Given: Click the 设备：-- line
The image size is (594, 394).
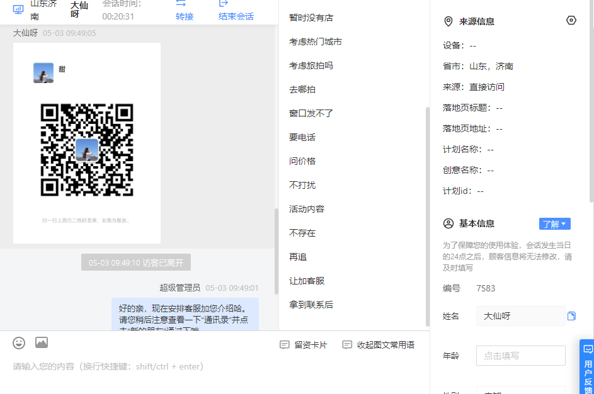Looking at the screenshot, I should point(460,46).
